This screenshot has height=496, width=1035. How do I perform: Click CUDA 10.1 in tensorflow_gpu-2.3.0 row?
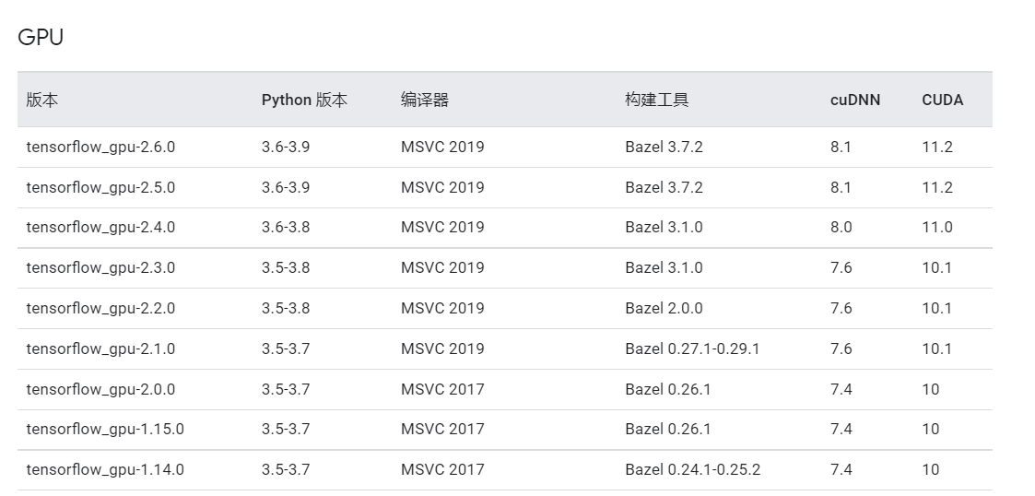(937, 267)
